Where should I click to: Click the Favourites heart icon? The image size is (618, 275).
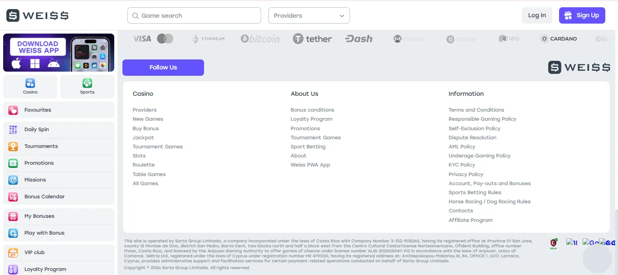click(x=13, y=110)
